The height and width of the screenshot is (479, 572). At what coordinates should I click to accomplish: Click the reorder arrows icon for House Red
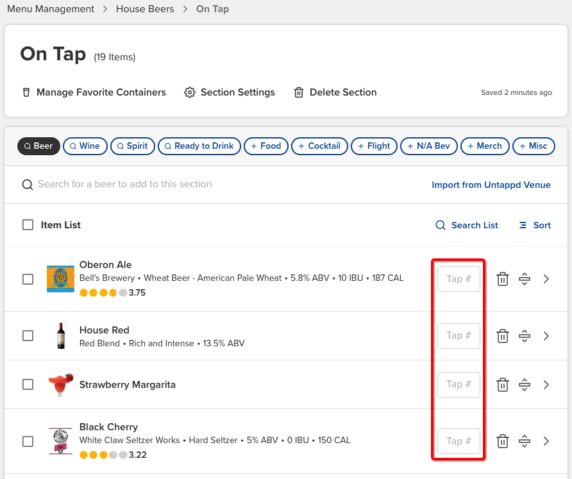tap(525, 335)
